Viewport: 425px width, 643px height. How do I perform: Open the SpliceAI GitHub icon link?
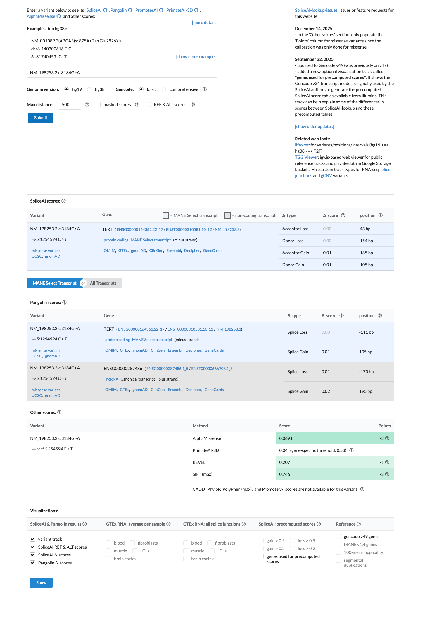point(105,10)
